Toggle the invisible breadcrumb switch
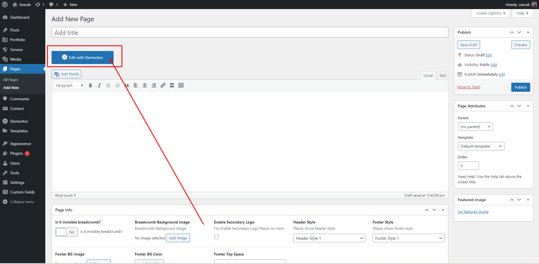Viewport: 539px width, 264px height. coord(66,232)
